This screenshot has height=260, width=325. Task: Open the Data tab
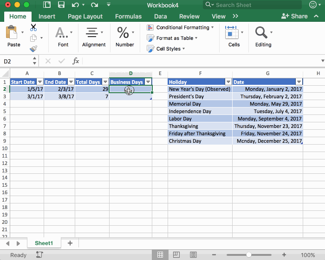point(161,16)
